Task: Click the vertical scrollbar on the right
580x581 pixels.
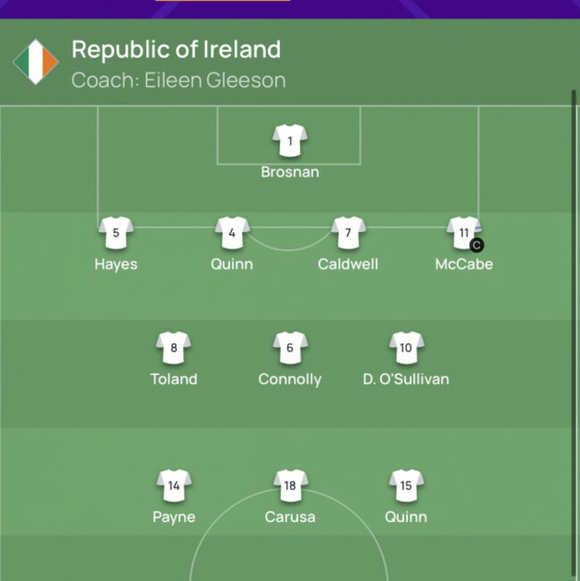Action: pos(574,330)
